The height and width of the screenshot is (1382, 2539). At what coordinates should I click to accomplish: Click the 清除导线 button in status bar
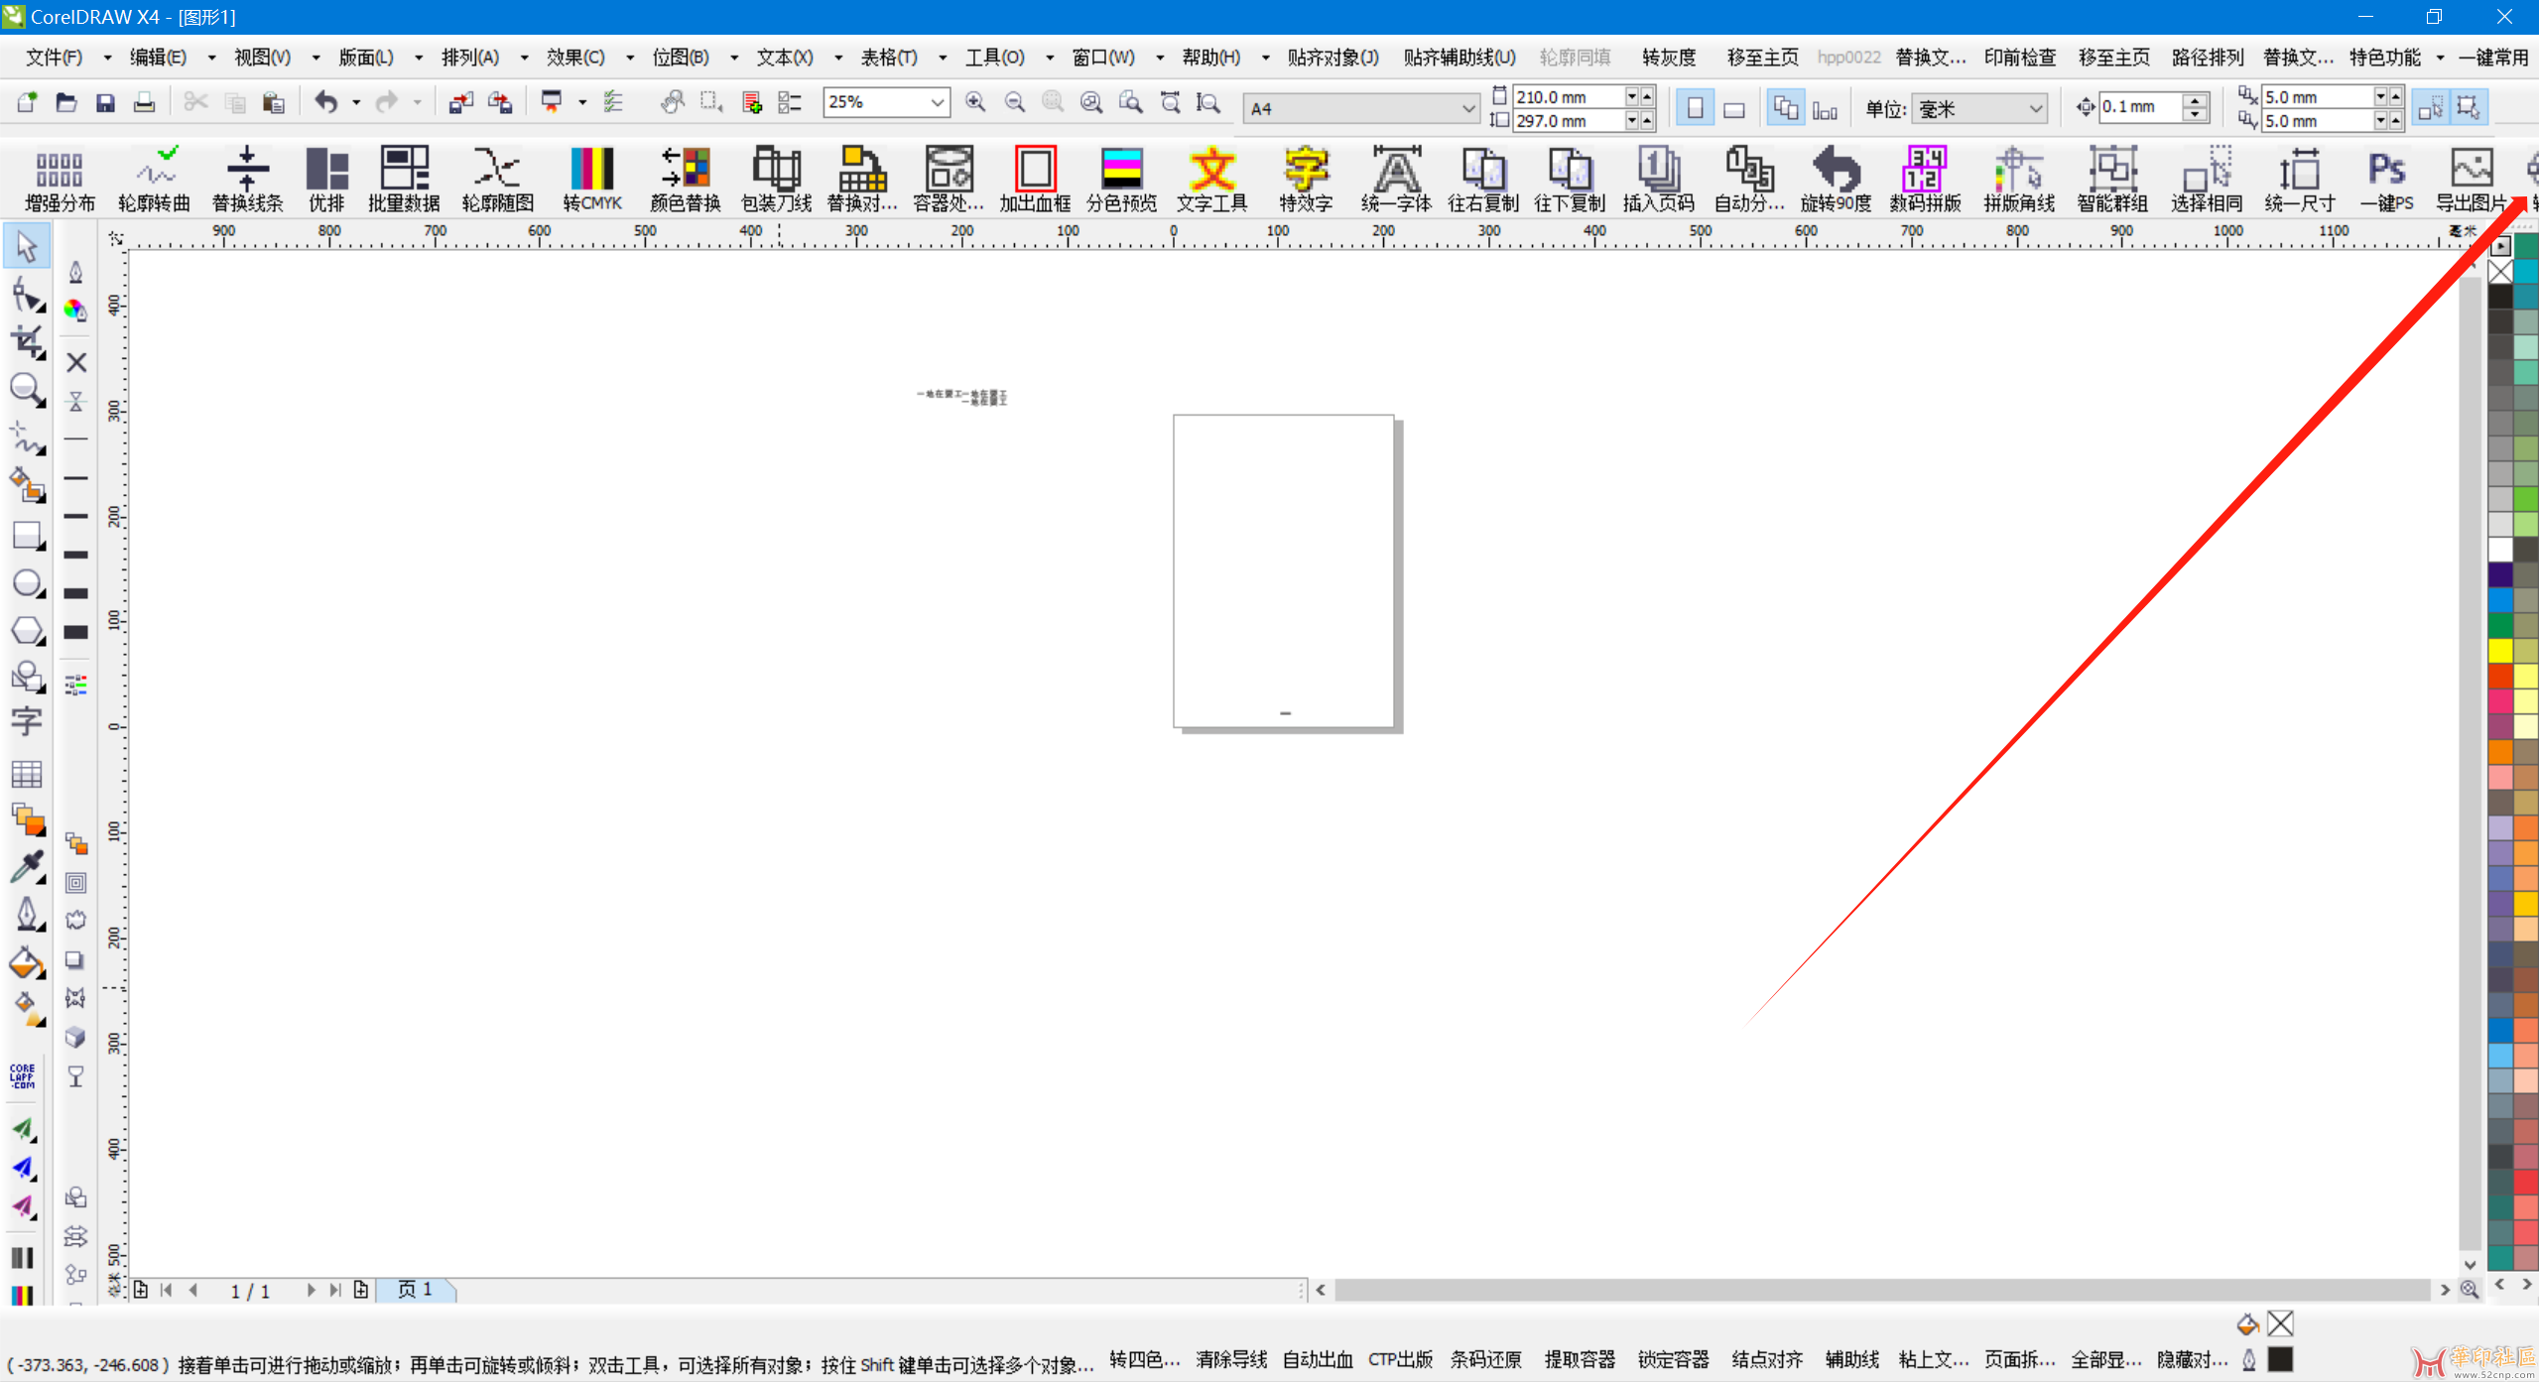[1231, 1359]
